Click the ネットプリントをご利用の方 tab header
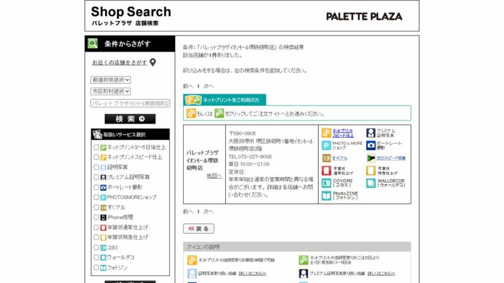Viewport: 504px width, 283px height. [224, 100]
